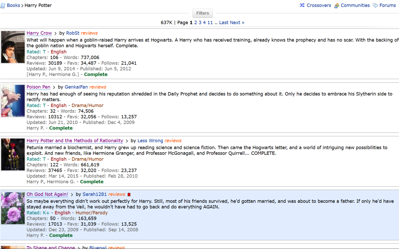The width and height of the screenshot is (399, 249).
Task: Click the "Favs: 31,039" count
Action: [x=82, y=224]
